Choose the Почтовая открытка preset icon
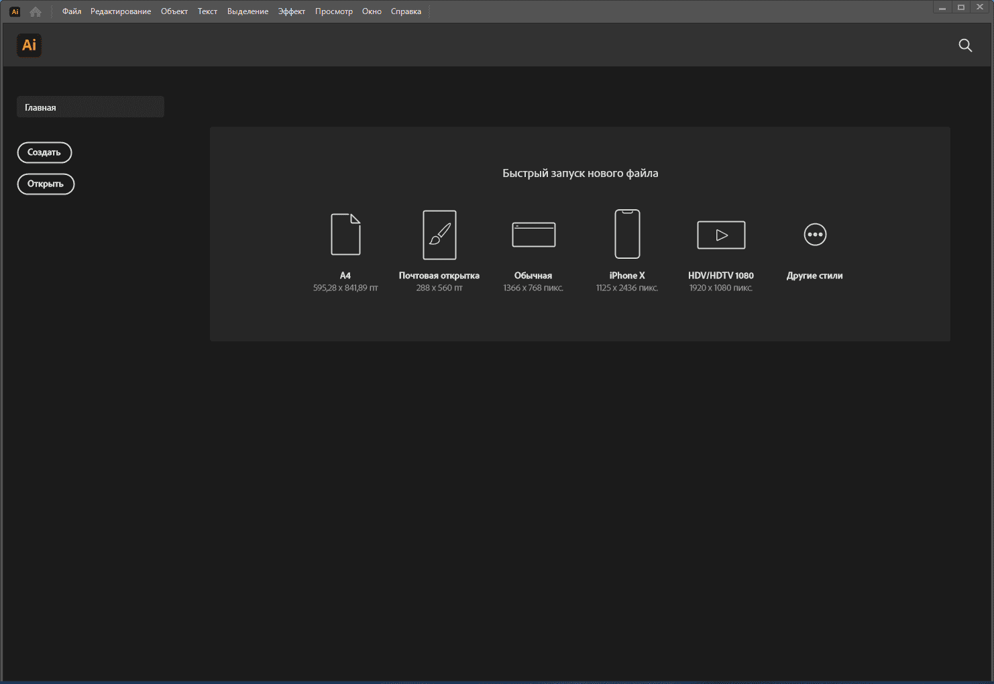Screen dimensions: 994x684 click(x=439, y=235)
